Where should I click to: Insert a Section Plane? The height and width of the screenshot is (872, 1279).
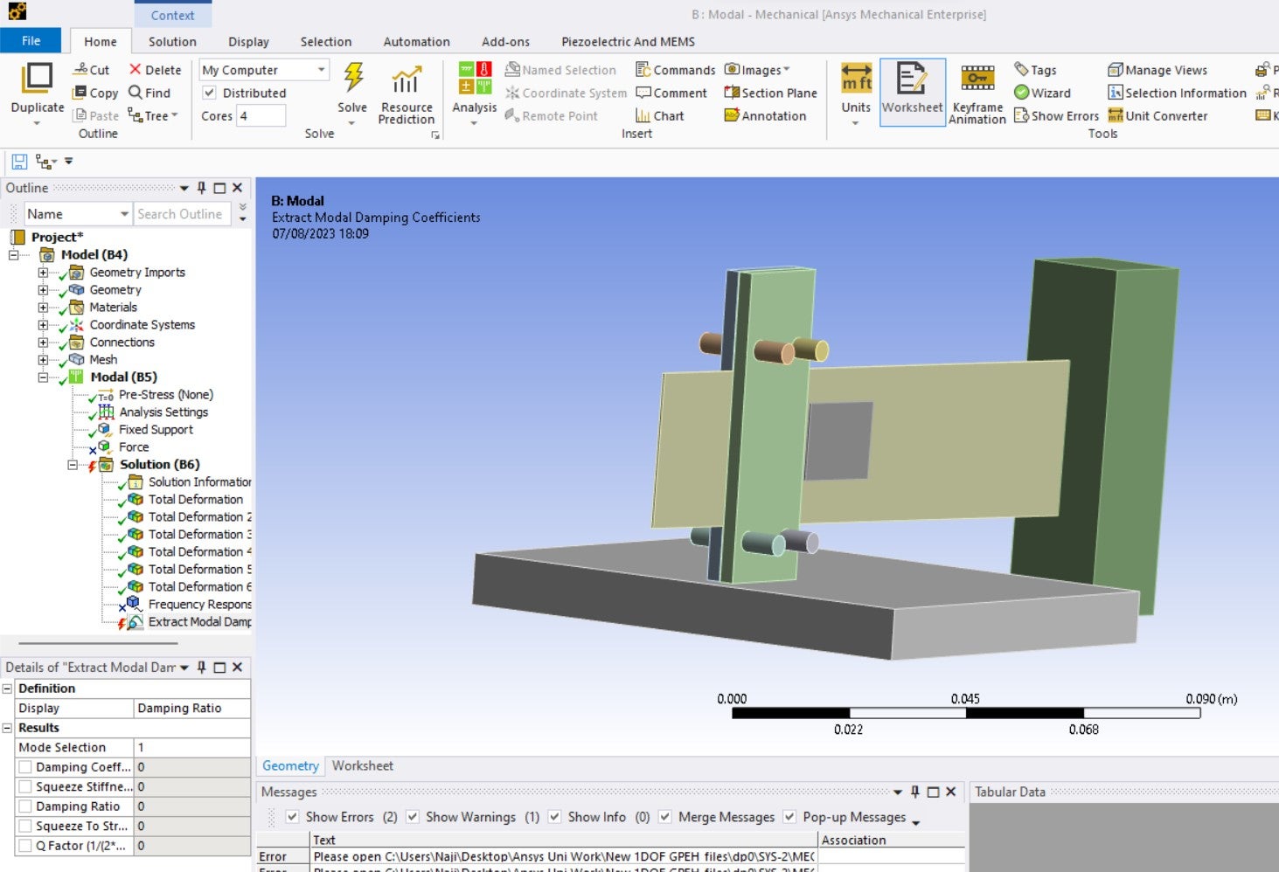770,93
